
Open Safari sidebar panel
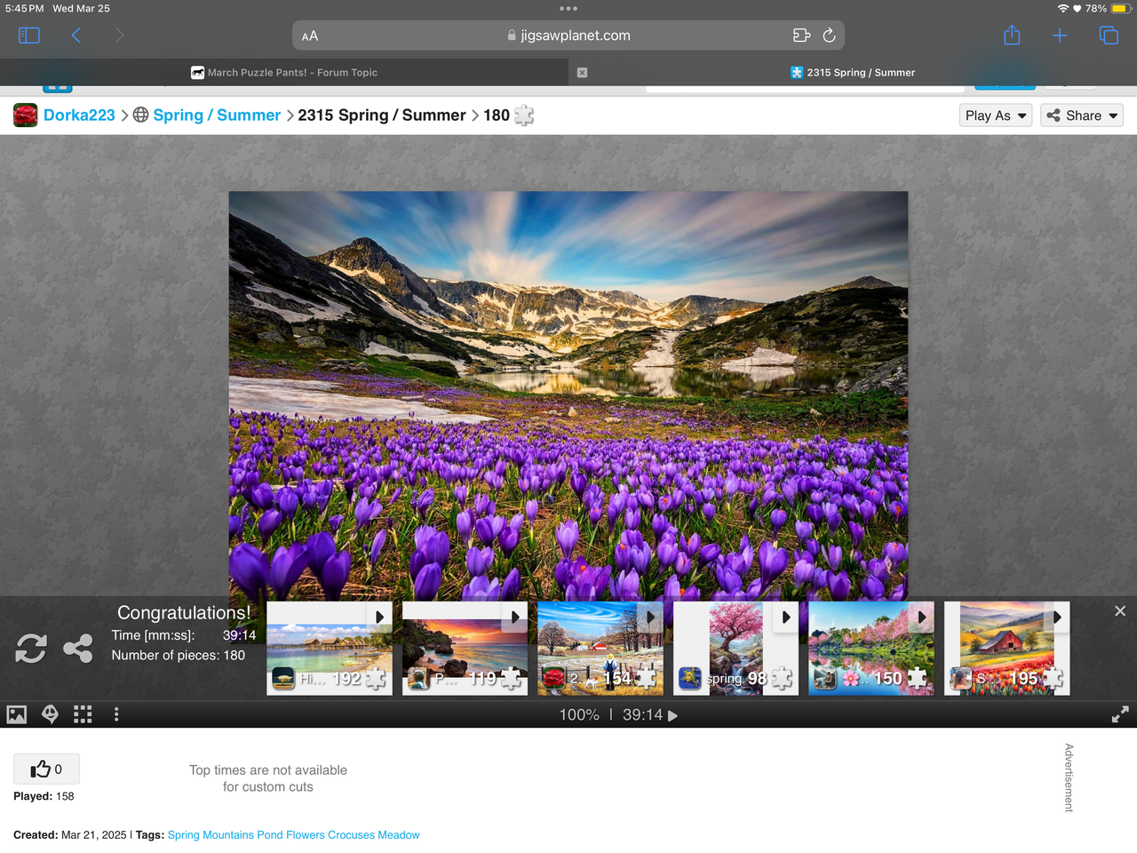click(29, 36)
